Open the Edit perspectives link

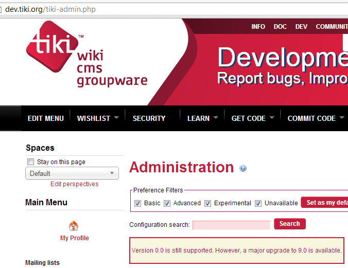point(74,184)
